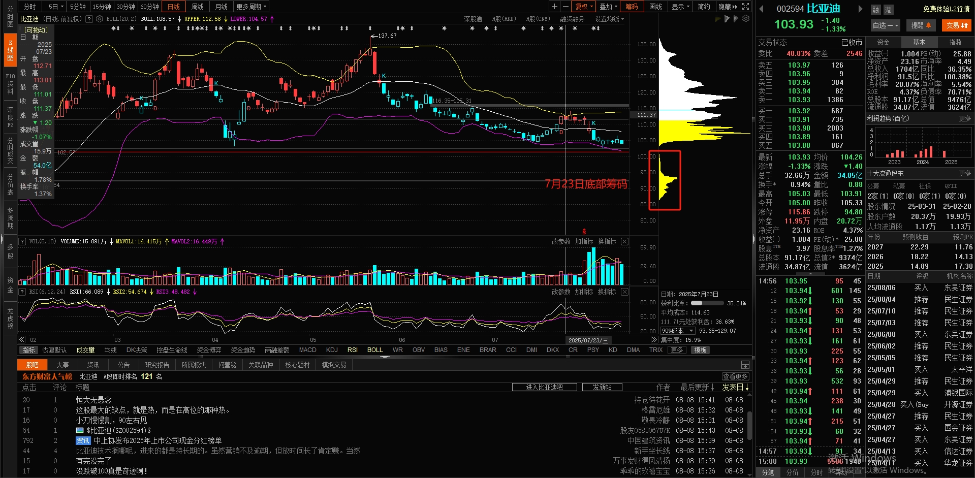Click the popout icon on news tab bar

coord(745,365)
